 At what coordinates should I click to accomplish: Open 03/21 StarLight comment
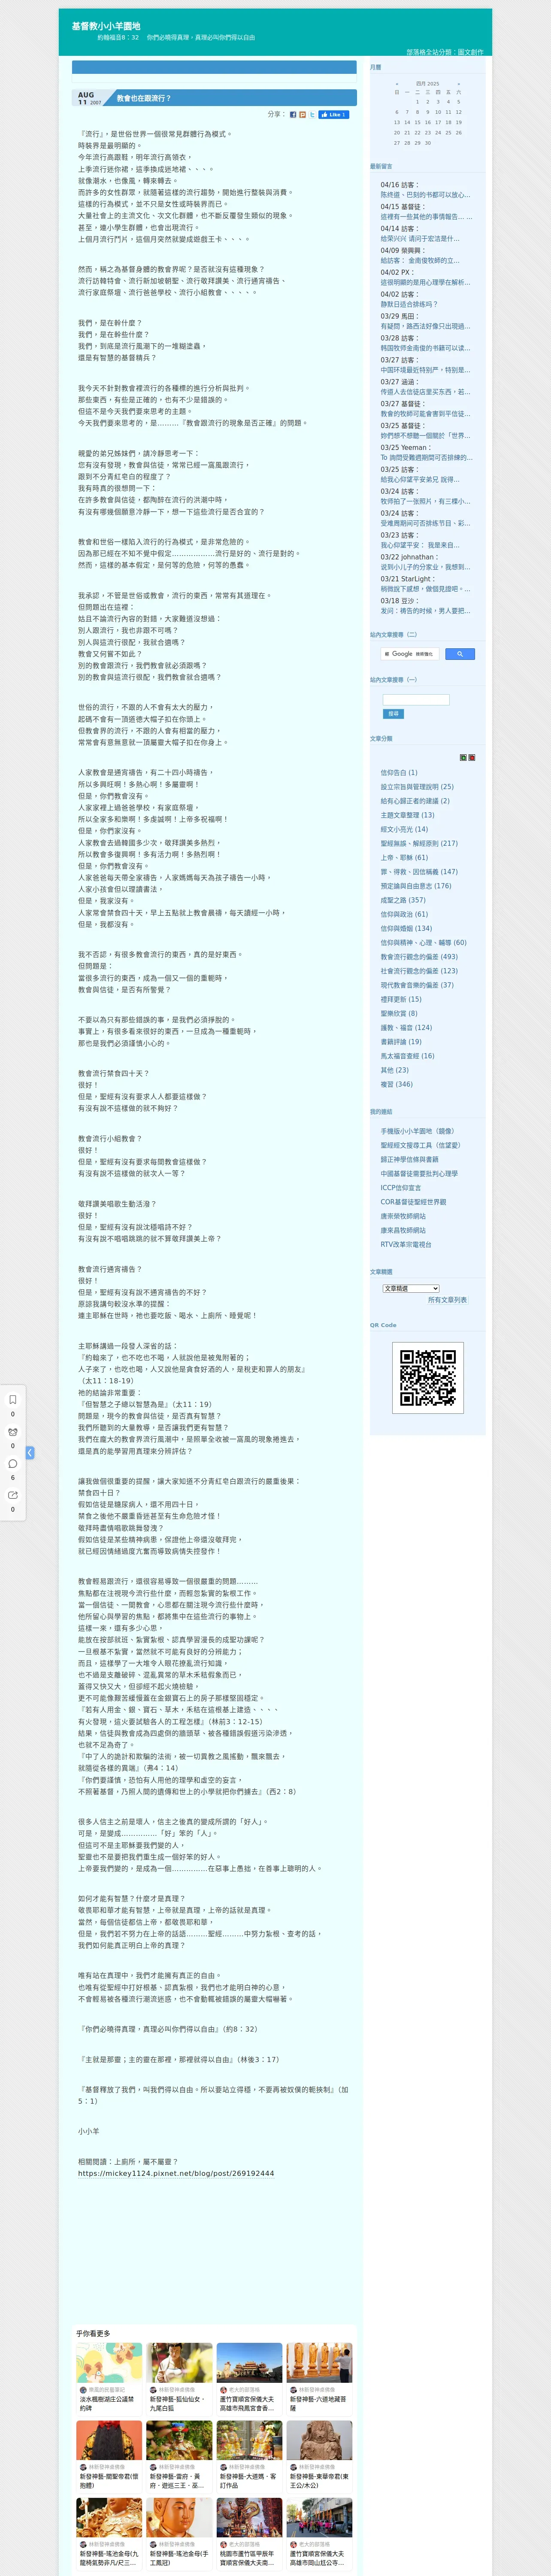[425, 589]
